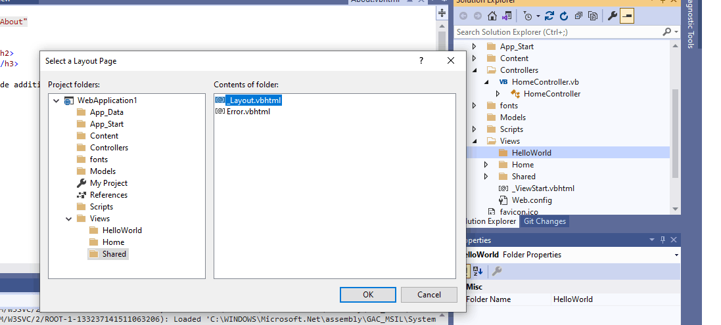Screen dimensions: 721x325
Task: Open Pending Changes Filter clock icon
Action: point(528,16)
